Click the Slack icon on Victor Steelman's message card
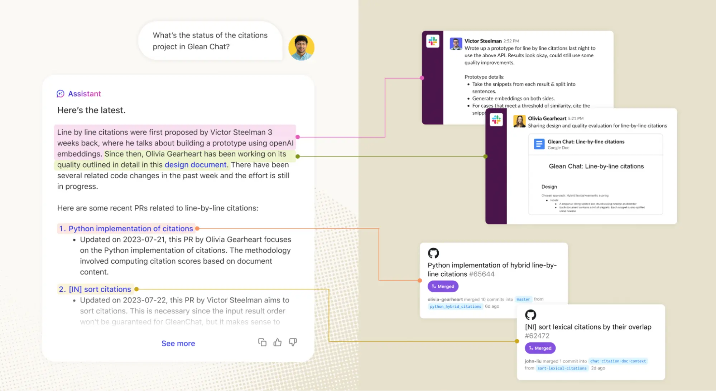The image size is (716, 391). pyautogui.click(x=433, y=41)
